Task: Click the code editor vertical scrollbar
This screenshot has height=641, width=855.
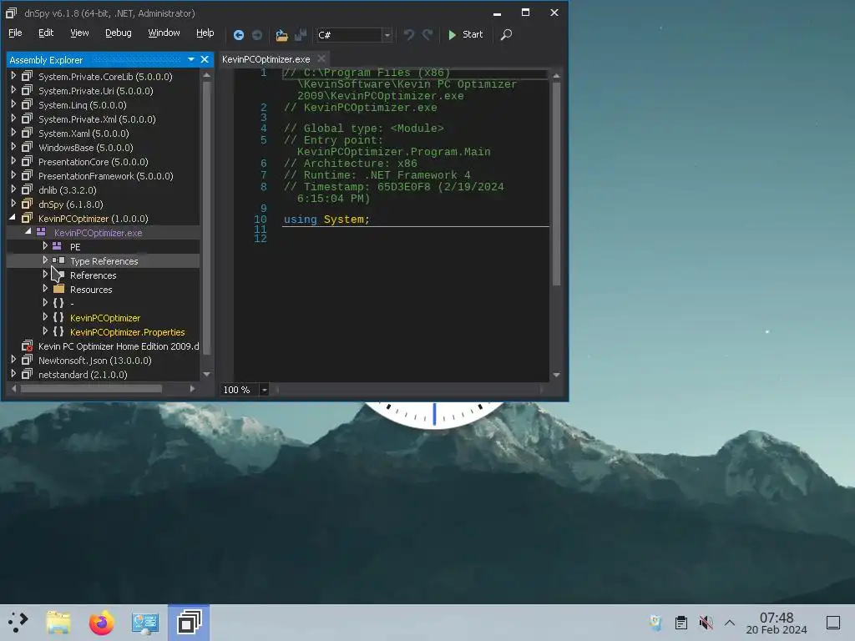Action: coord(556,184)
